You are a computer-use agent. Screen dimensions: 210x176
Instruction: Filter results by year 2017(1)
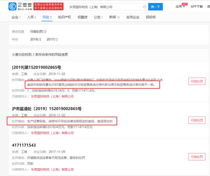pyautogui.click(x=52, y=39)
